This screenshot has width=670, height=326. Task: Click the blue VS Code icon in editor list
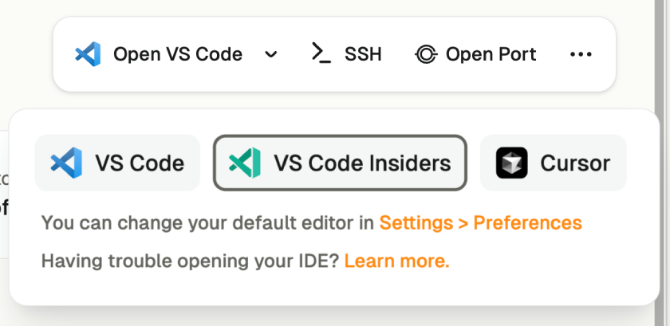tap(66, 163)
